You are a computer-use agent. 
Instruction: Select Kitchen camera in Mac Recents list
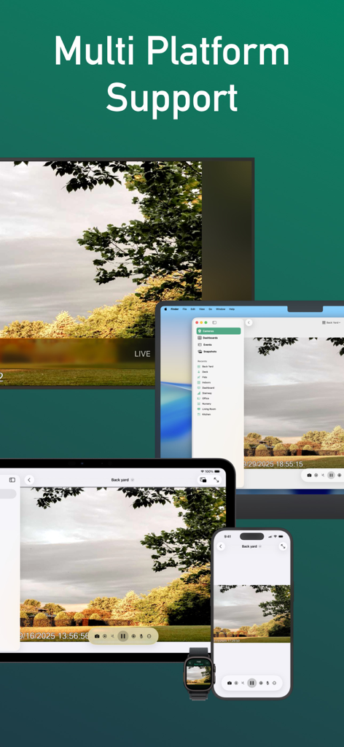click(x=205, y=414)
